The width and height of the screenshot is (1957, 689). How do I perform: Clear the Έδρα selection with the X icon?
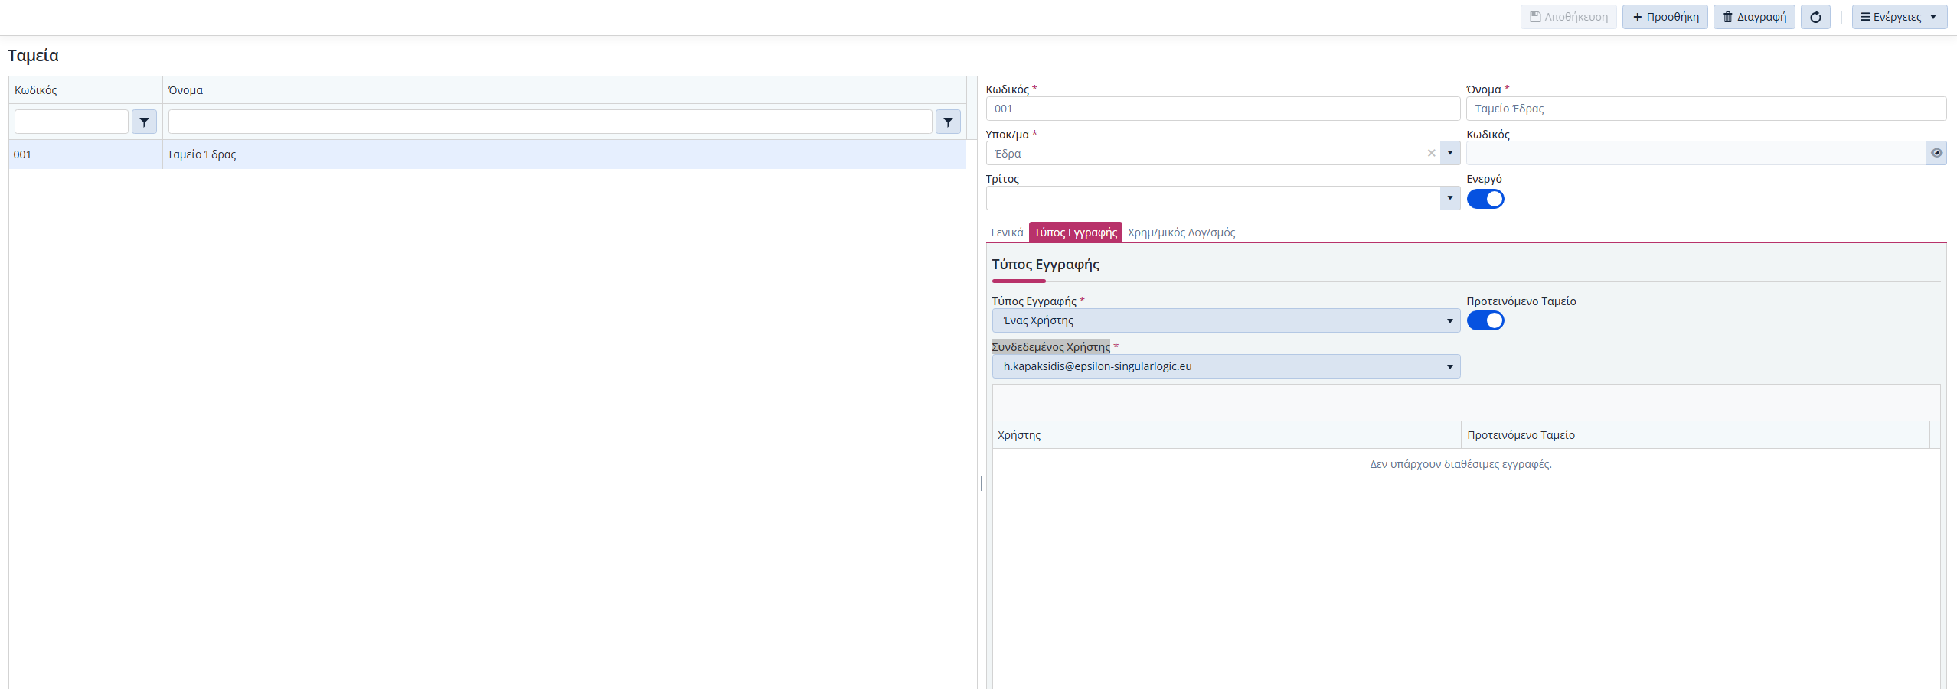[x=1431, y=153]
